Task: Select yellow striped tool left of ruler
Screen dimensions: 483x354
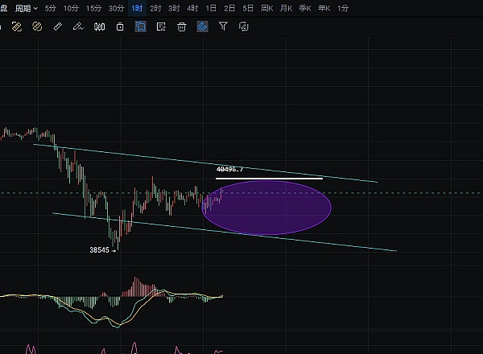Action: [x=36, y=27]
